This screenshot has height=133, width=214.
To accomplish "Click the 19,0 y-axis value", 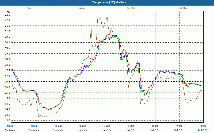I will [7, 54].
